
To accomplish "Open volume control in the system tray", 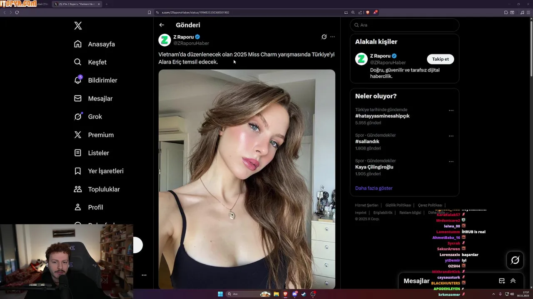I will point(512,294).
